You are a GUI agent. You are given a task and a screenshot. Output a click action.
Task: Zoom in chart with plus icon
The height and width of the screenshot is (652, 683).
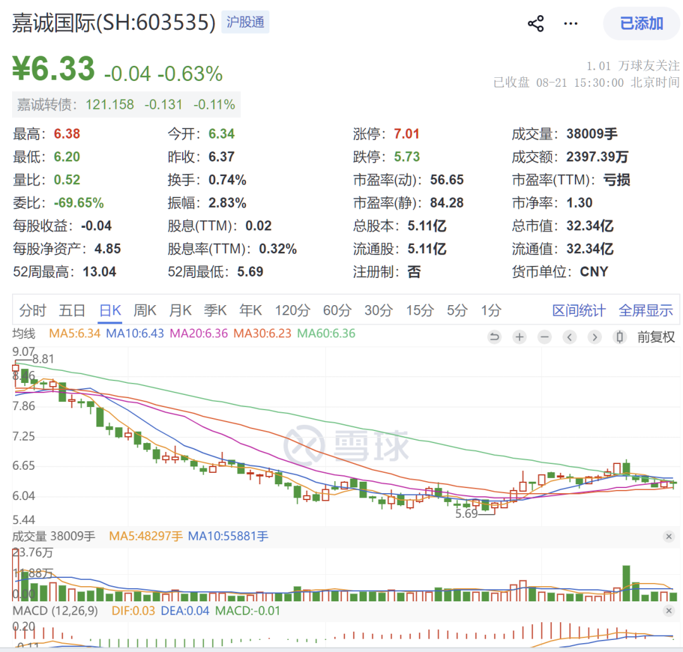(x=519, y=337)
